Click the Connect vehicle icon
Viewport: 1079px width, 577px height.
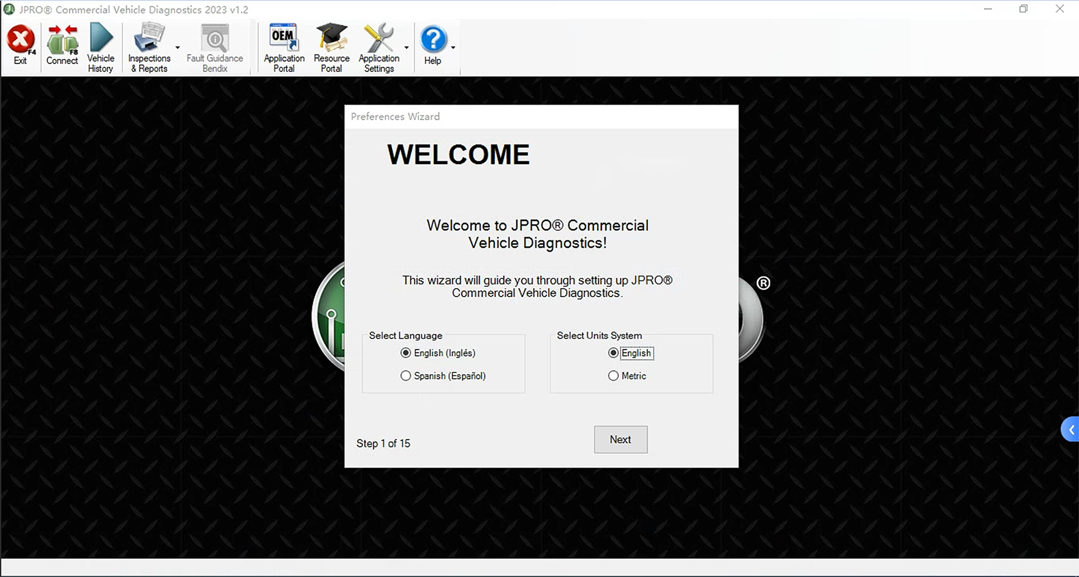(x=62, y=40)
